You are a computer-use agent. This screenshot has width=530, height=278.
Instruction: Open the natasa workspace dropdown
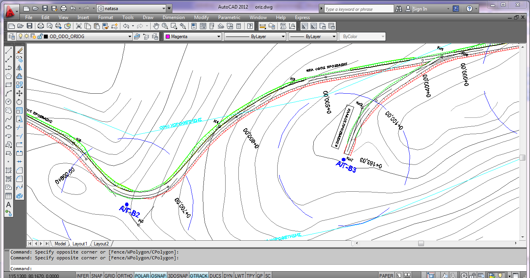point(163,8)
